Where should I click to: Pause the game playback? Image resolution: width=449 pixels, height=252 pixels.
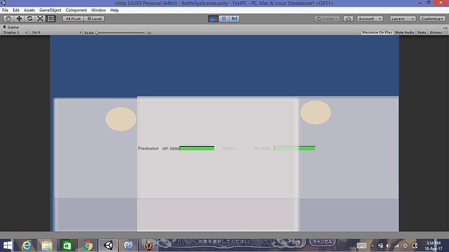coord(224,19)
